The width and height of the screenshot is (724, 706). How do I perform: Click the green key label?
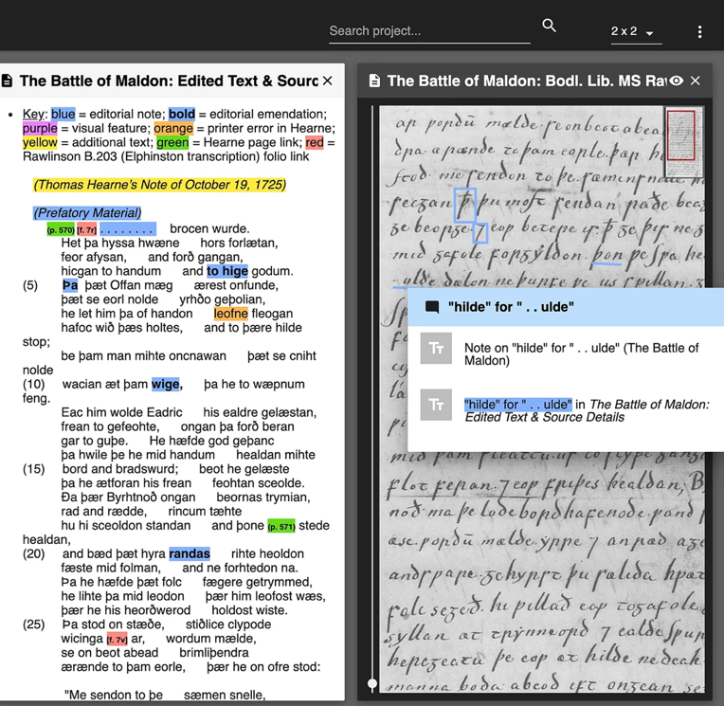pyautogui.click(x=172, y=143)
